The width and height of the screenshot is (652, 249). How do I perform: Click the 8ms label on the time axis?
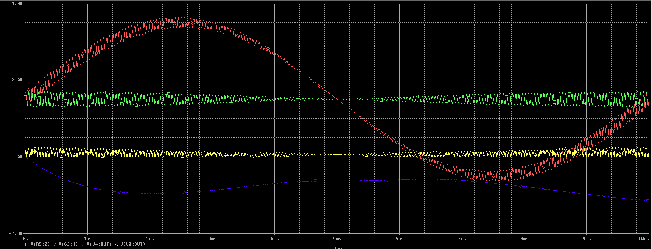point(524,239)
